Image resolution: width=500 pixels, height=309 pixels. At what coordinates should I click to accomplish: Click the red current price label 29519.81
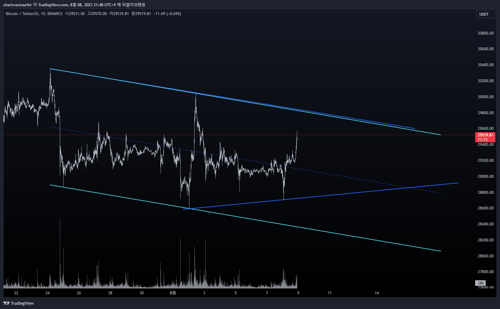click(x=485, y=137)
